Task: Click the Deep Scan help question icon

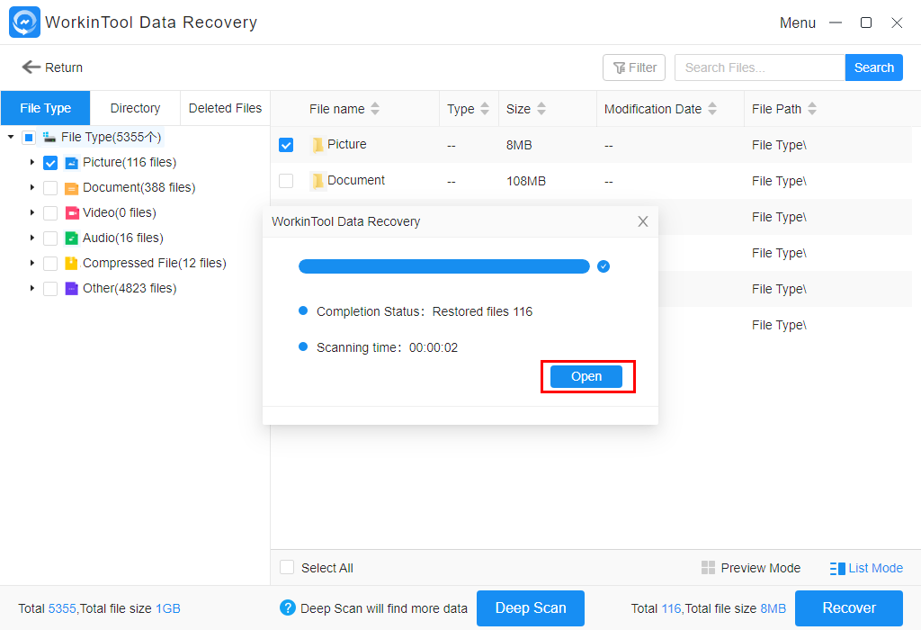Action: click(288, 608)
